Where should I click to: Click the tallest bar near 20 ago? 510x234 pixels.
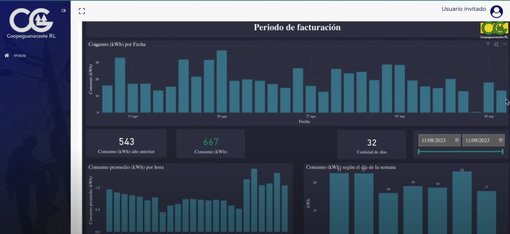222,82
